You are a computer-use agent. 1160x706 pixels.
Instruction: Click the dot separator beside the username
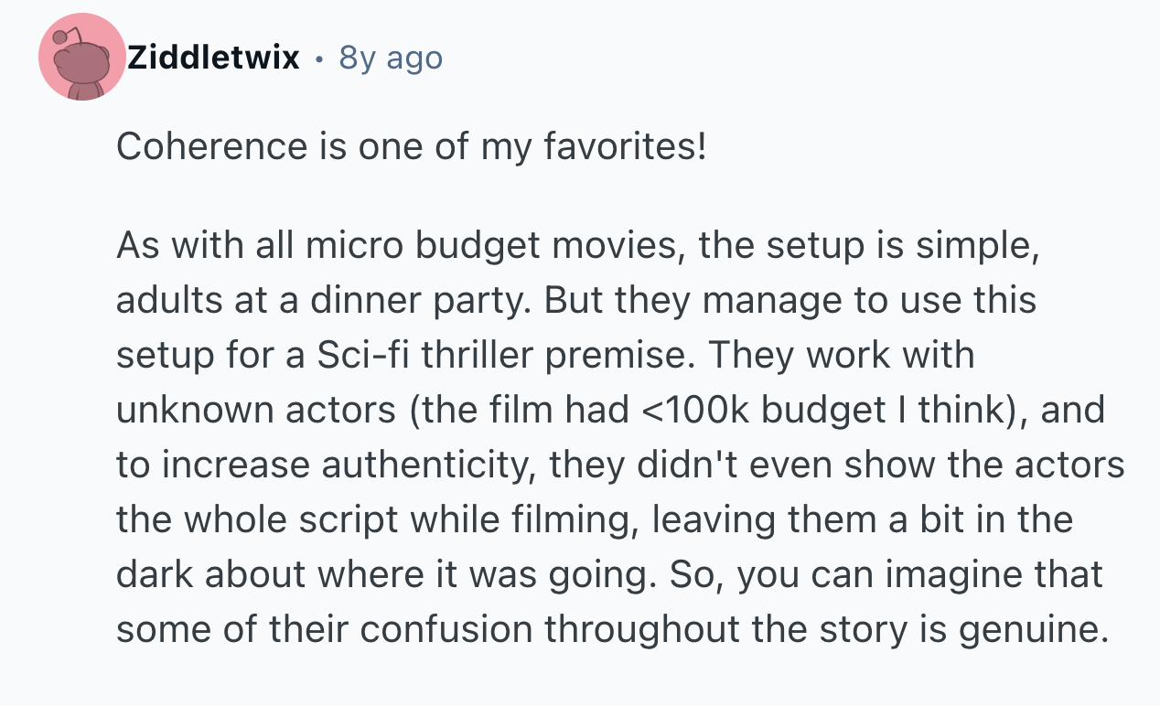click(319, 59)
